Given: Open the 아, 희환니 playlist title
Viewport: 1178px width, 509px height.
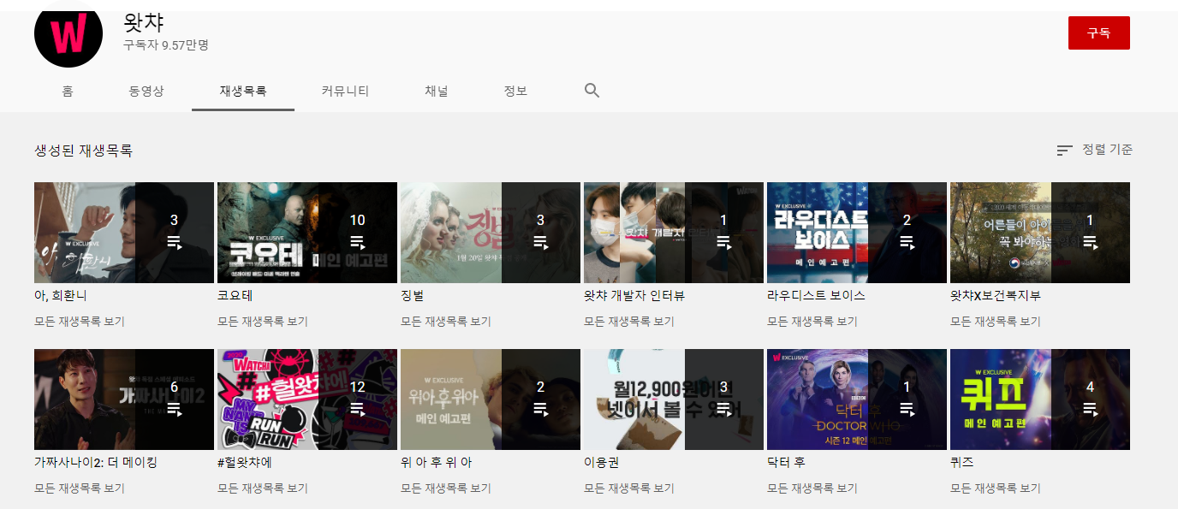Looking at the screenshot, I should pyautogui.click(x=61, y=296).
